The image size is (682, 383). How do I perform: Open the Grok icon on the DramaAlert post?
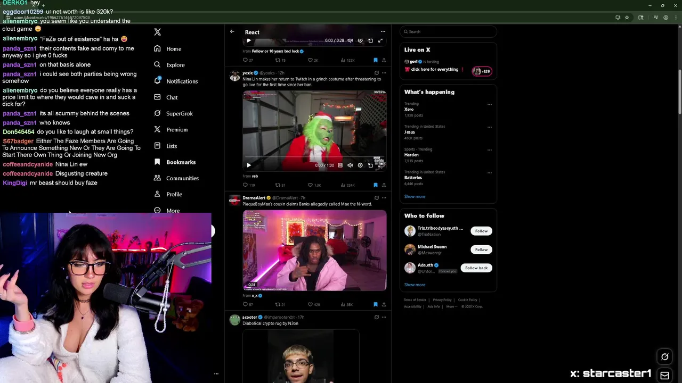[x=376, y=198]
